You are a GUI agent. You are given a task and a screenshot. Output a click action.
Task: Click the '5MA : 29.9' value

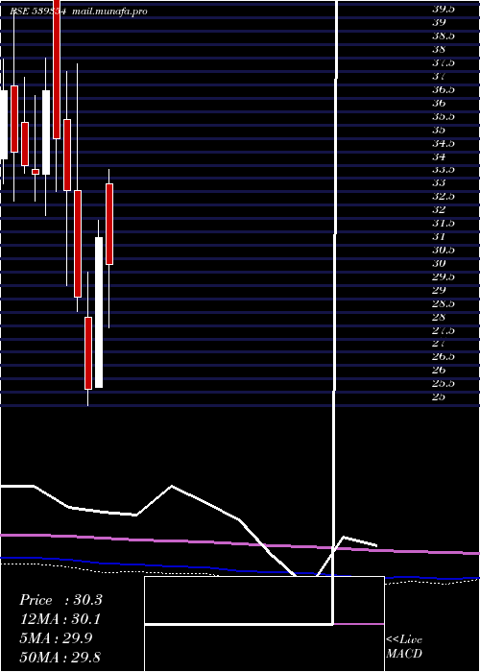[58, 638]
